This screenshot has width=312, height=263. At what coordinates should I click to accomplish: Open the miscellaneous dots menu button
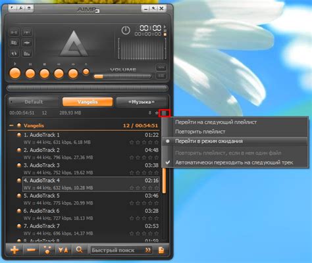tap(47, 250)
